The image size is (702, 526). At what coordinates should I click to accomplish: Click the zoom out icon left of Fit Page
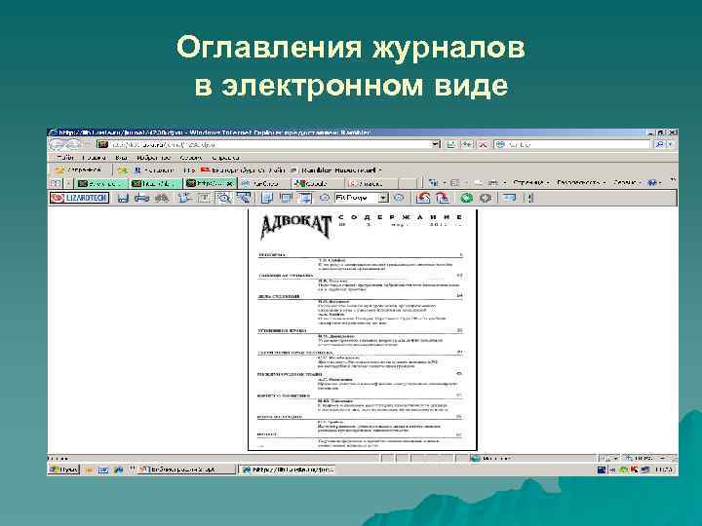pos(324,198)
